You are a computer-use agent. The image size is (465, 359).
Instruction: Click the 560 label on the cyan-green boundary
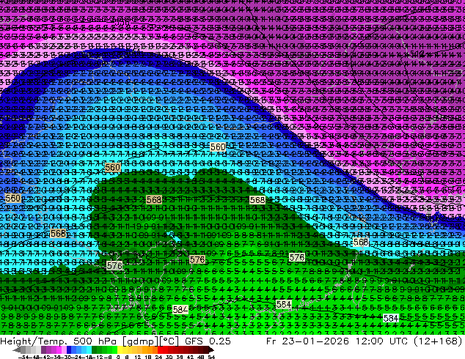tap(113, 167)
